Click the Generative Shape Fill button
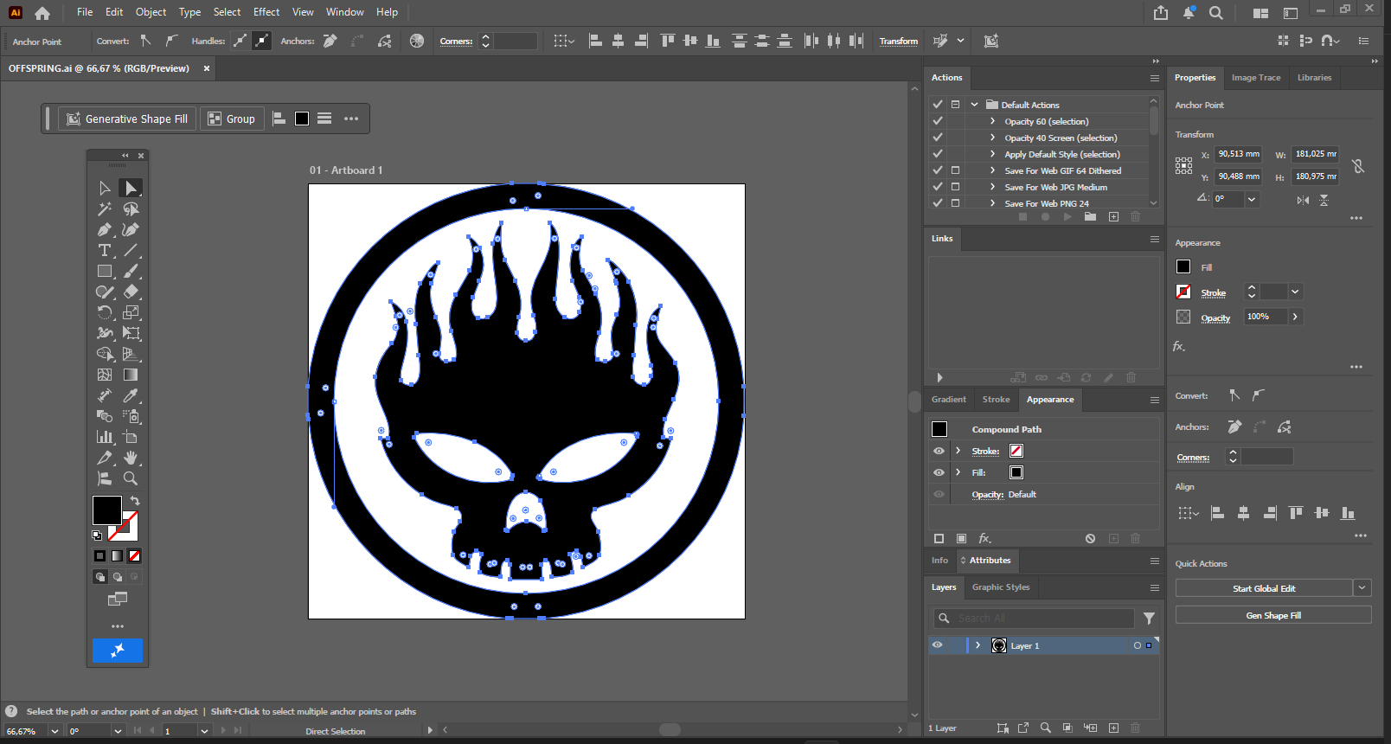 tap(127, 119)
